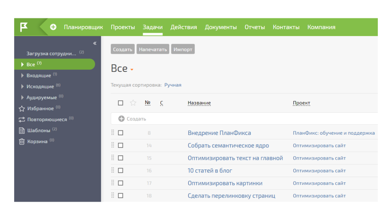Viewport: 392px width, 220px height.
Task: Check the box for 10 статей в блог
Action: 121,171
